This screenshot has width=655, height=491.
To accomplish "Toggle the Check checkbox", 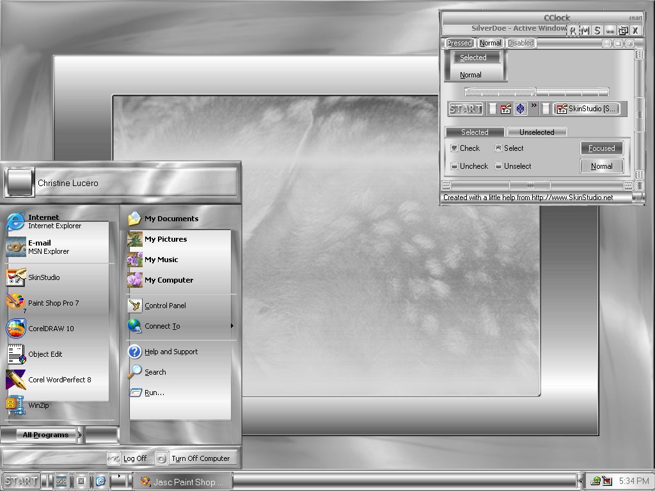I will tap(455, 148).
